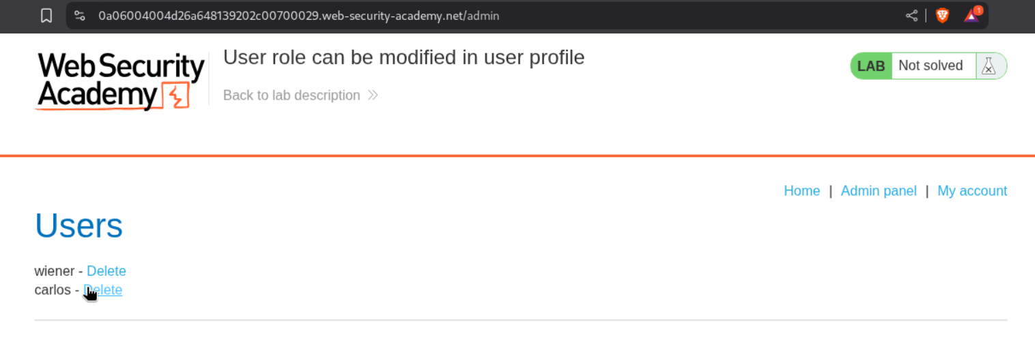This screenshot has width=1035, height=344.
Task: Click the Web Security Academy logo
Action: pos(120,81)
